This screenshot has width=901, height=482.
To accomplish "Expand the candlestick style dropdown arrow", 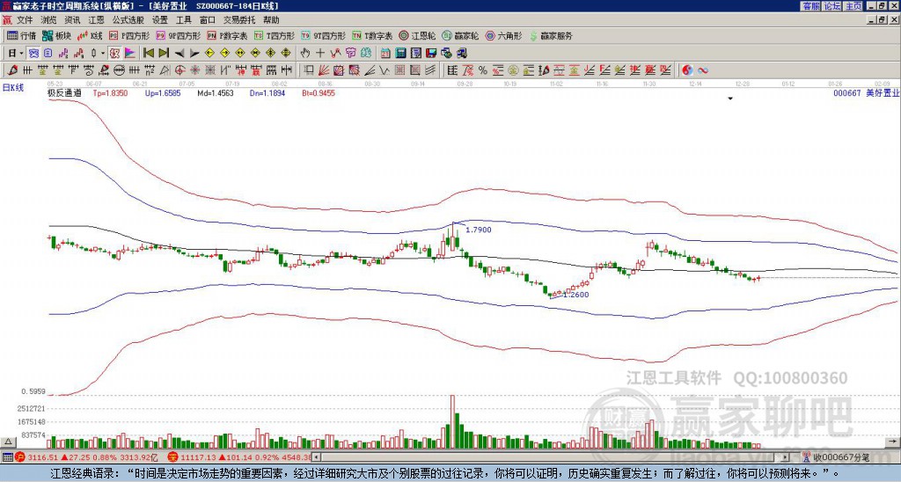I will [x=103, y=54].
